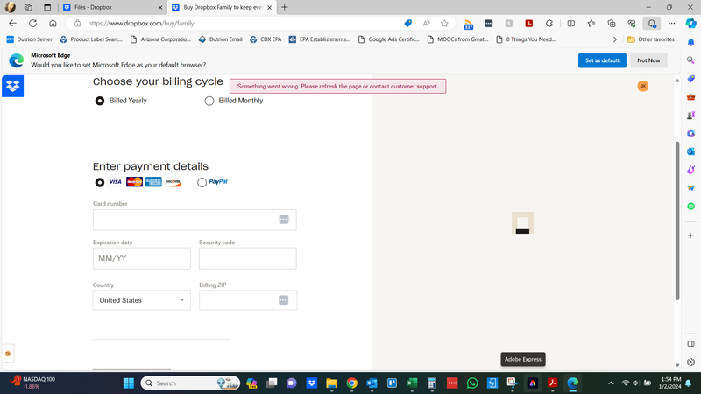
Task: Open sidebar Tools briefcase icon
Action: [690, 96]
